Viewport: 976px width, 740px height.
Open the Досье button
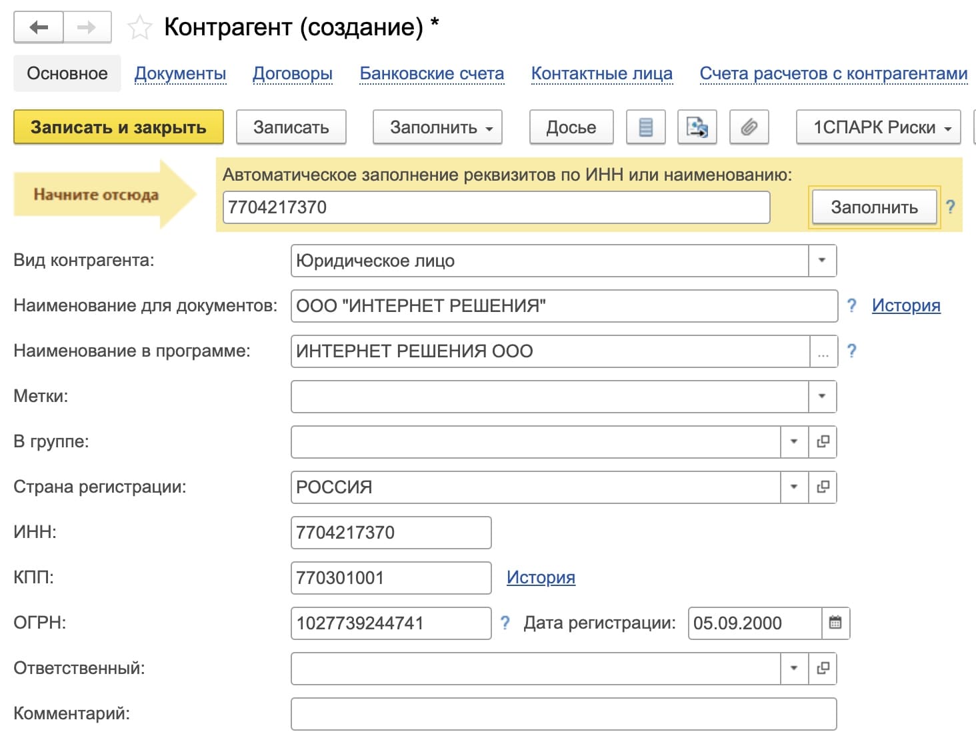pos(571,127)
